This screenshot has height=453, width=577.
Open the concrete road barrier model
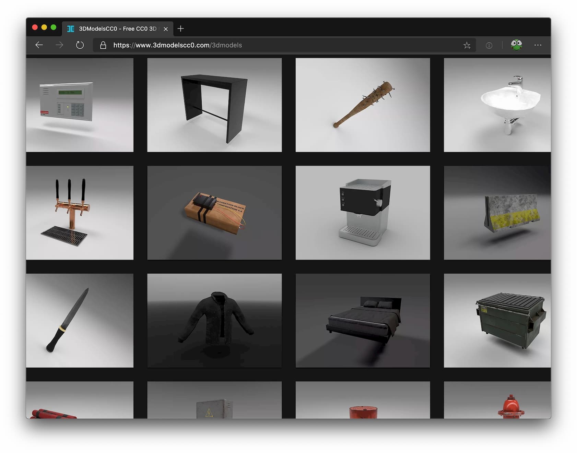[x=497, y=213]
